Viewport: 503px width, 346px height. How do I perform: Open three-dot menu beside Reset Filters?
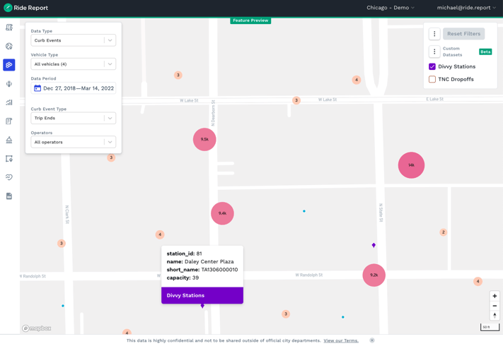click(x=434, y=34)
